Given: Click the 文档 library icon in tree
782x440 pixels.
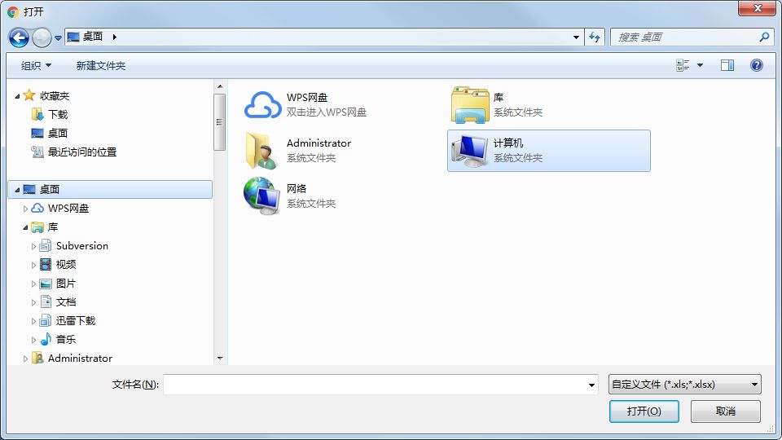Looking at the screenshot, I should [x=46, y=301].
